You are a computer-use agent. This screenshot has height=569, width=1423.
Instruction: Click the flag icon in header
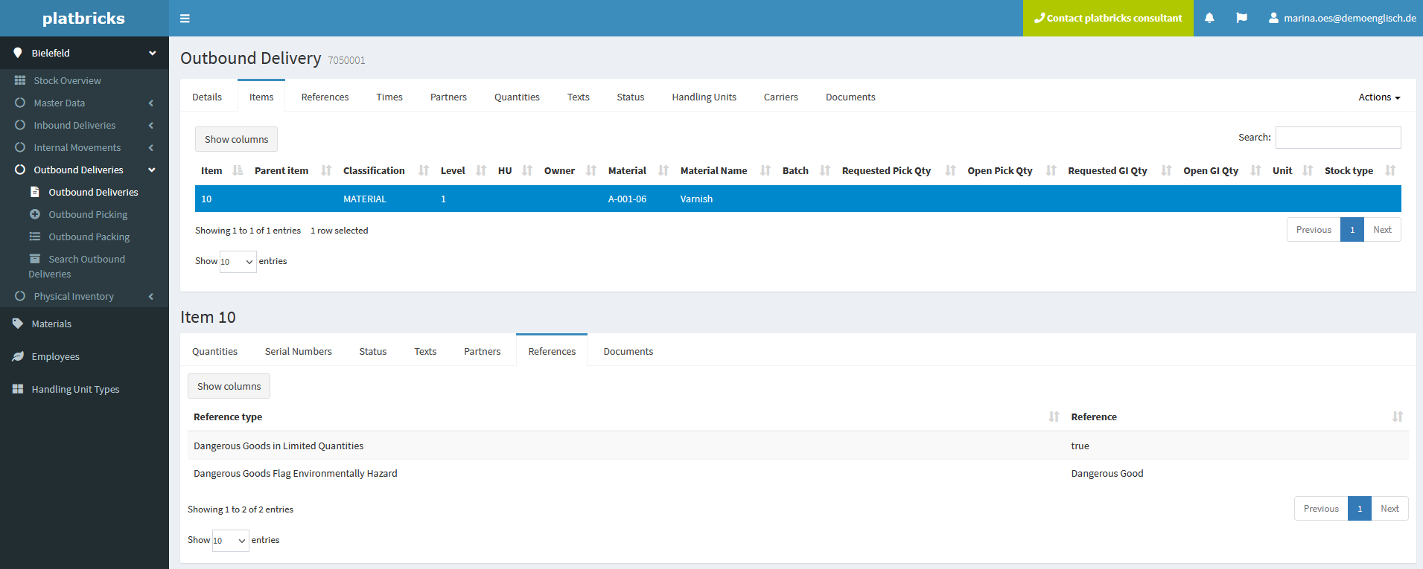coord(1241,18)
